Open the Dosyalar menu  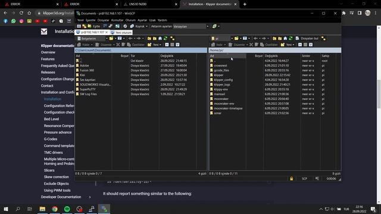point(103,20)
